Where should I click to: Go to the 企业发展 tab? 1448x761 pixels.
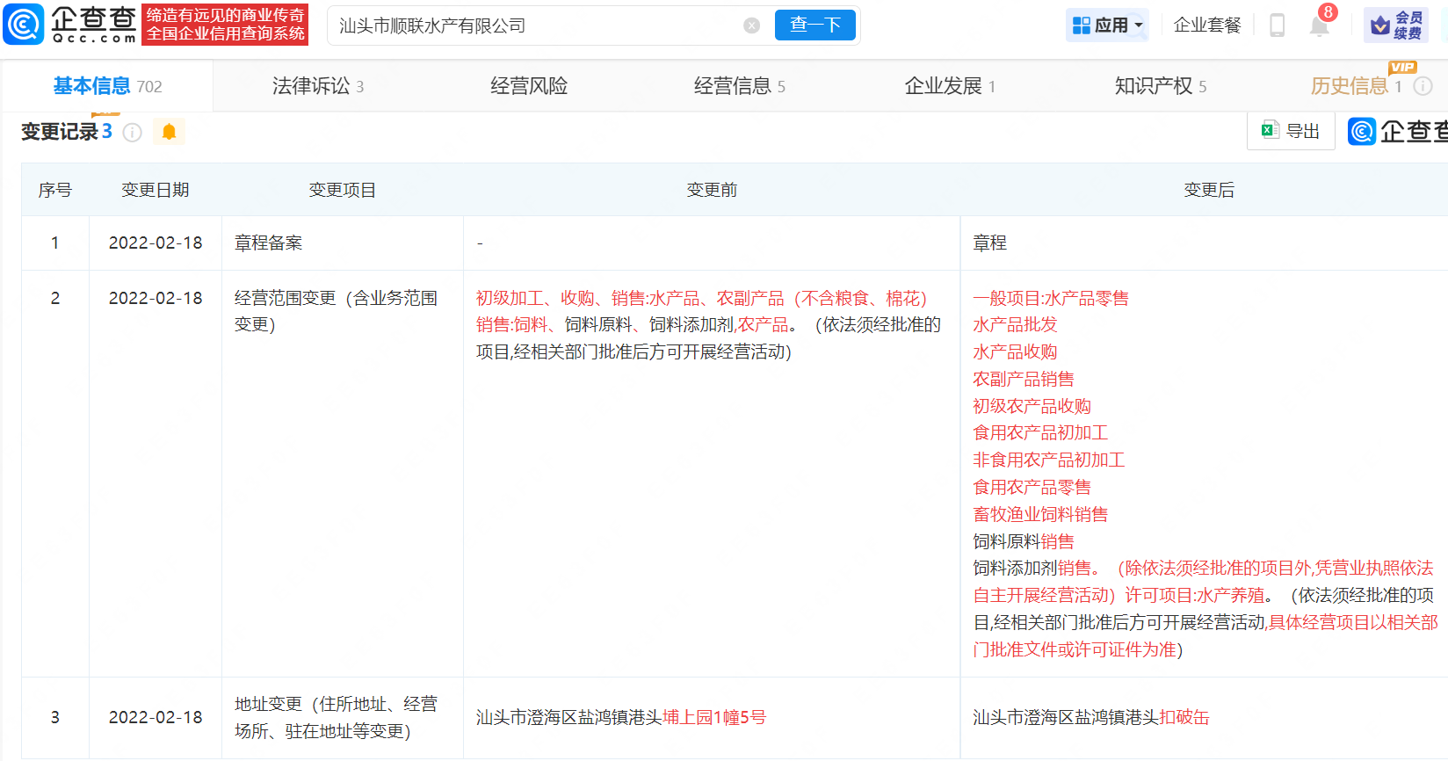tap(951, 86)
